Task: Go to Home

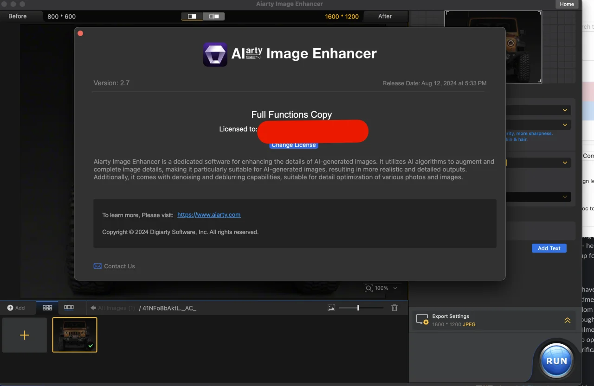Action: tap(567, 4)
